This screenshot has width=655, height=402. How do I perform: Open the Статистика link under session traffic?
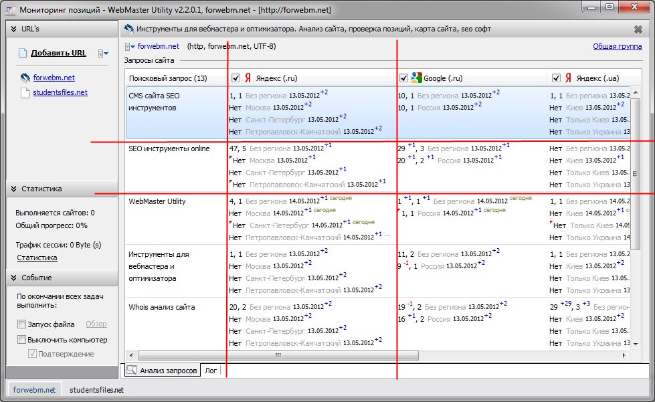point(37,258)
